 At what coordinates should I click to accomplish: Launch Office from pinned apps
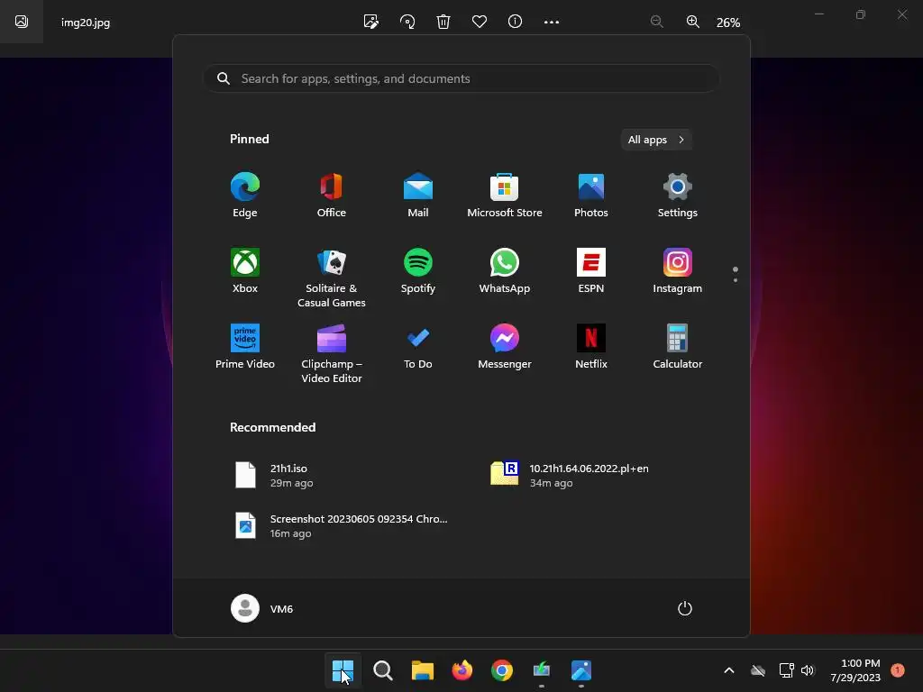pyautogui.click(x=332, y=196)
